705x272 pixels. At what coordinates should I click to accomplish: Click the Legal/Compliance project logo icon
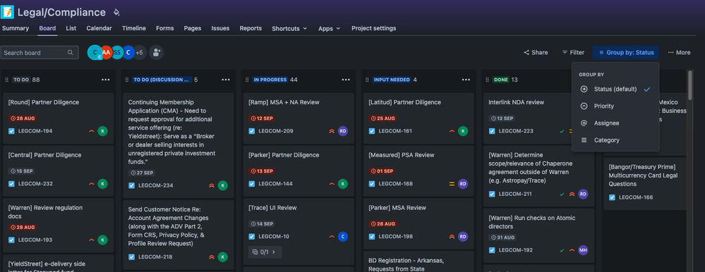tap(7, 12)
